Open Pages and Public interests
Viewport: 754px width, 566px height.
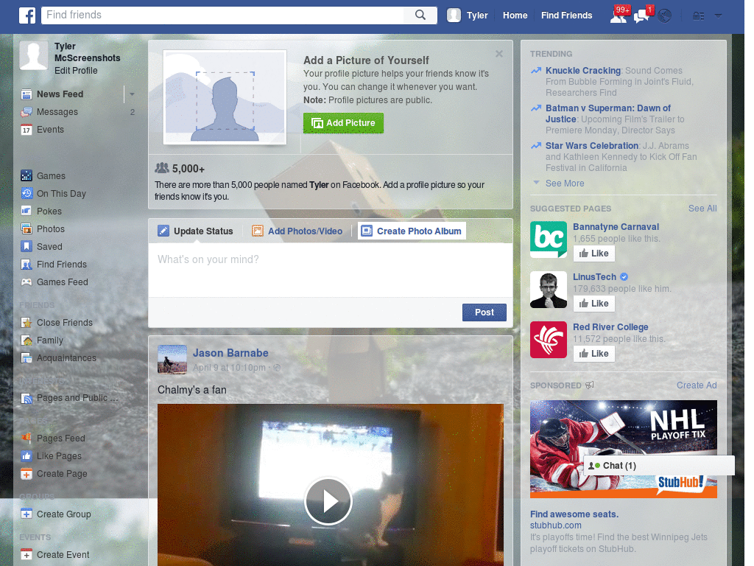click(77, 399)
